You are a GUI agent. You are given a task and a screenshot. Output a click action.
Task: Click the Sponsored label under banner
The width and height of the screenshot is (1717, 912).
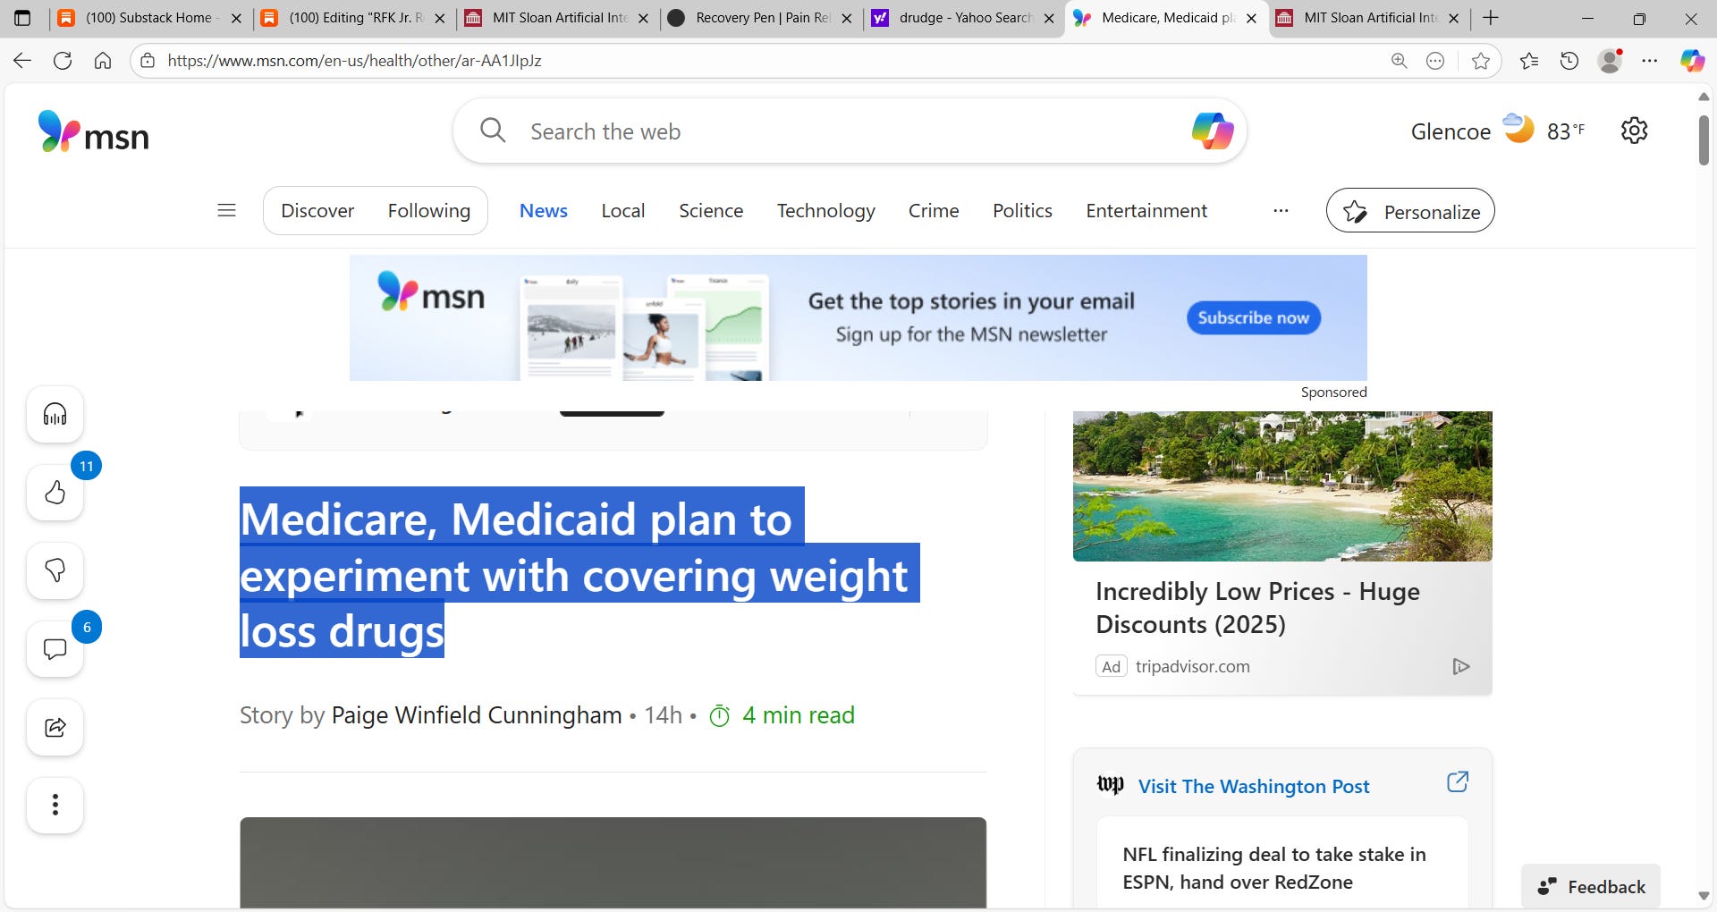1333,392
